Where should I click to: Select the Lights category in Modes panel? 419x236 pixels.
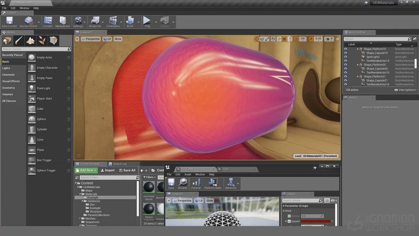[6, 68]
